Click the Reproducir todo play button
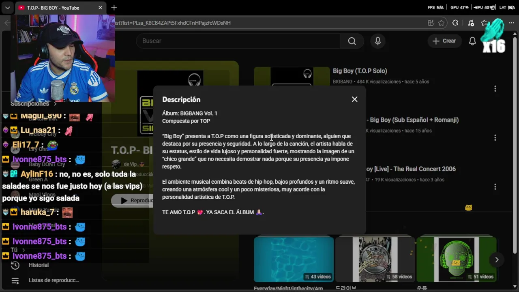This screenshot has height=292, width=519. click(x=133, y=200)
